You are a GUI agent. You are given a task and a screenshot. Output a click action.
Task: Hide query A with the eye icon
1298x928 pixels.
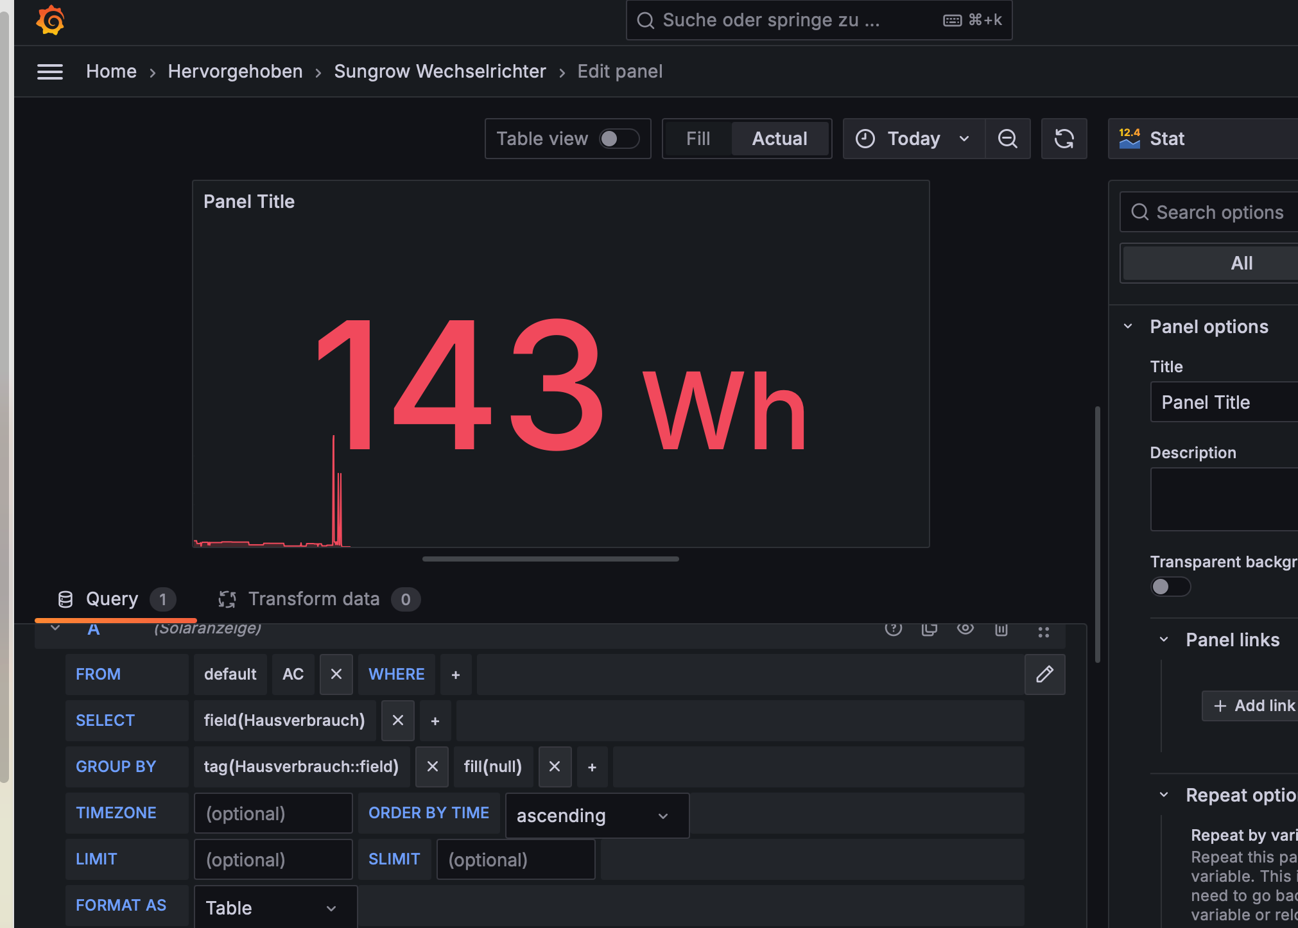coord(965,629)
